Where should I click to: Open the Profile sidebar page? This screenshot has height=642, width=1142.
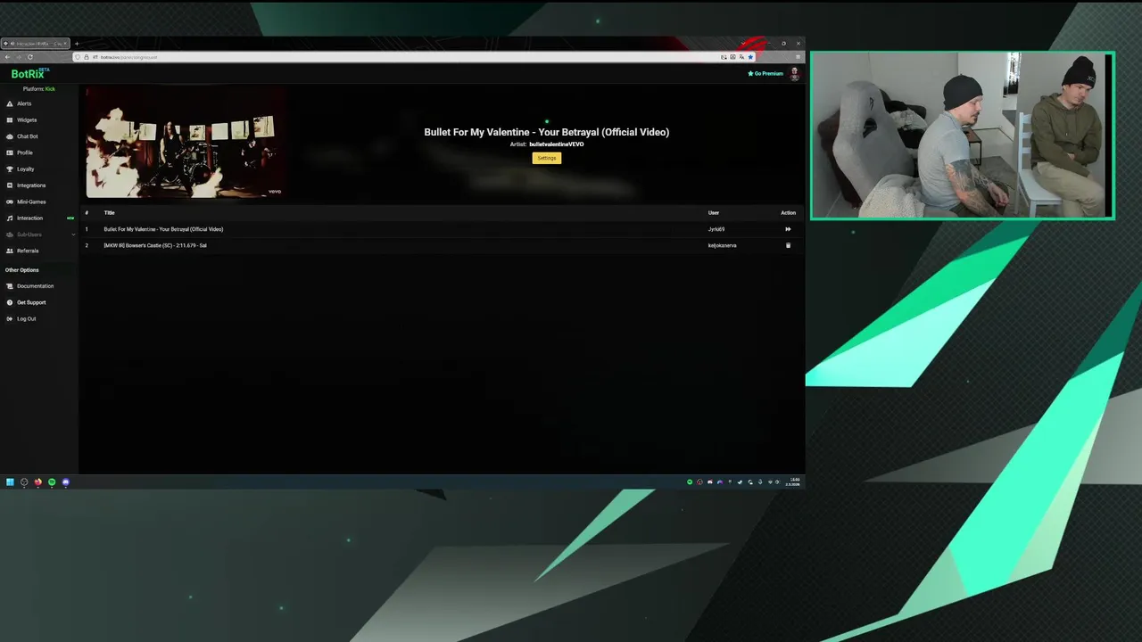pyautogui.click(x=25, y=152)
